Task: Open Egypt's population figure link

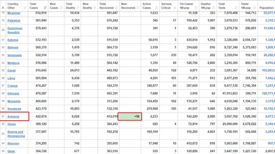Action: (269, 70)
